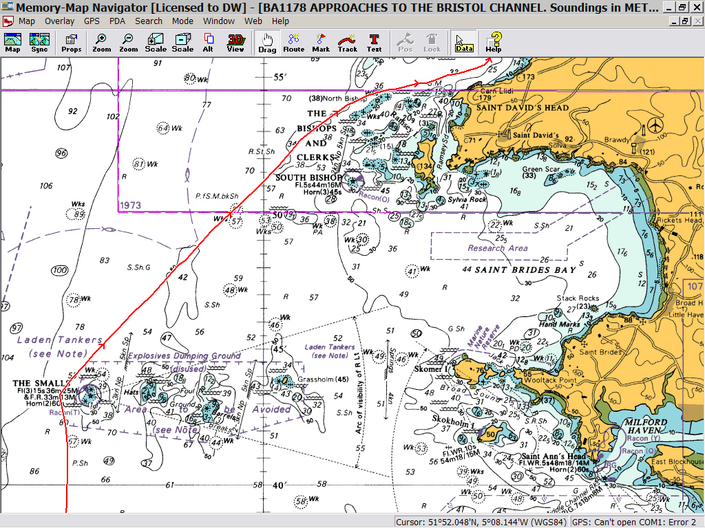Open map Props from the toolbar

tap(71, 43)
